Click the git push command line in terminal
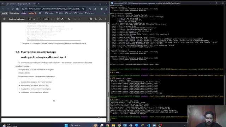Screen dimensions: 226x127 click(x=115, y=99)
